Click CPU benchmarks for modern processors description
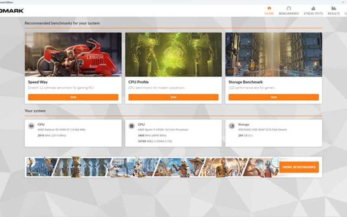 (156, 88)
